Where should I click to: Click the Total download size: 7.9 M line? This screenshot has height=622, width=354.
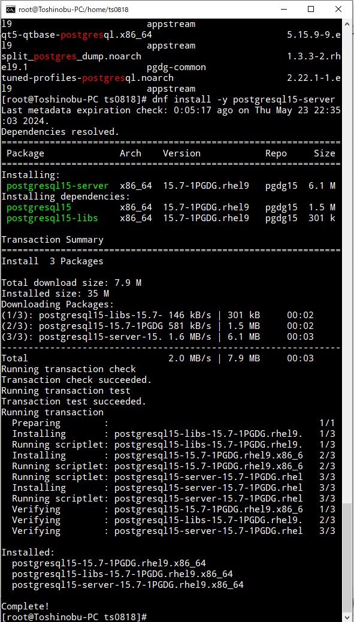point(69,282)
